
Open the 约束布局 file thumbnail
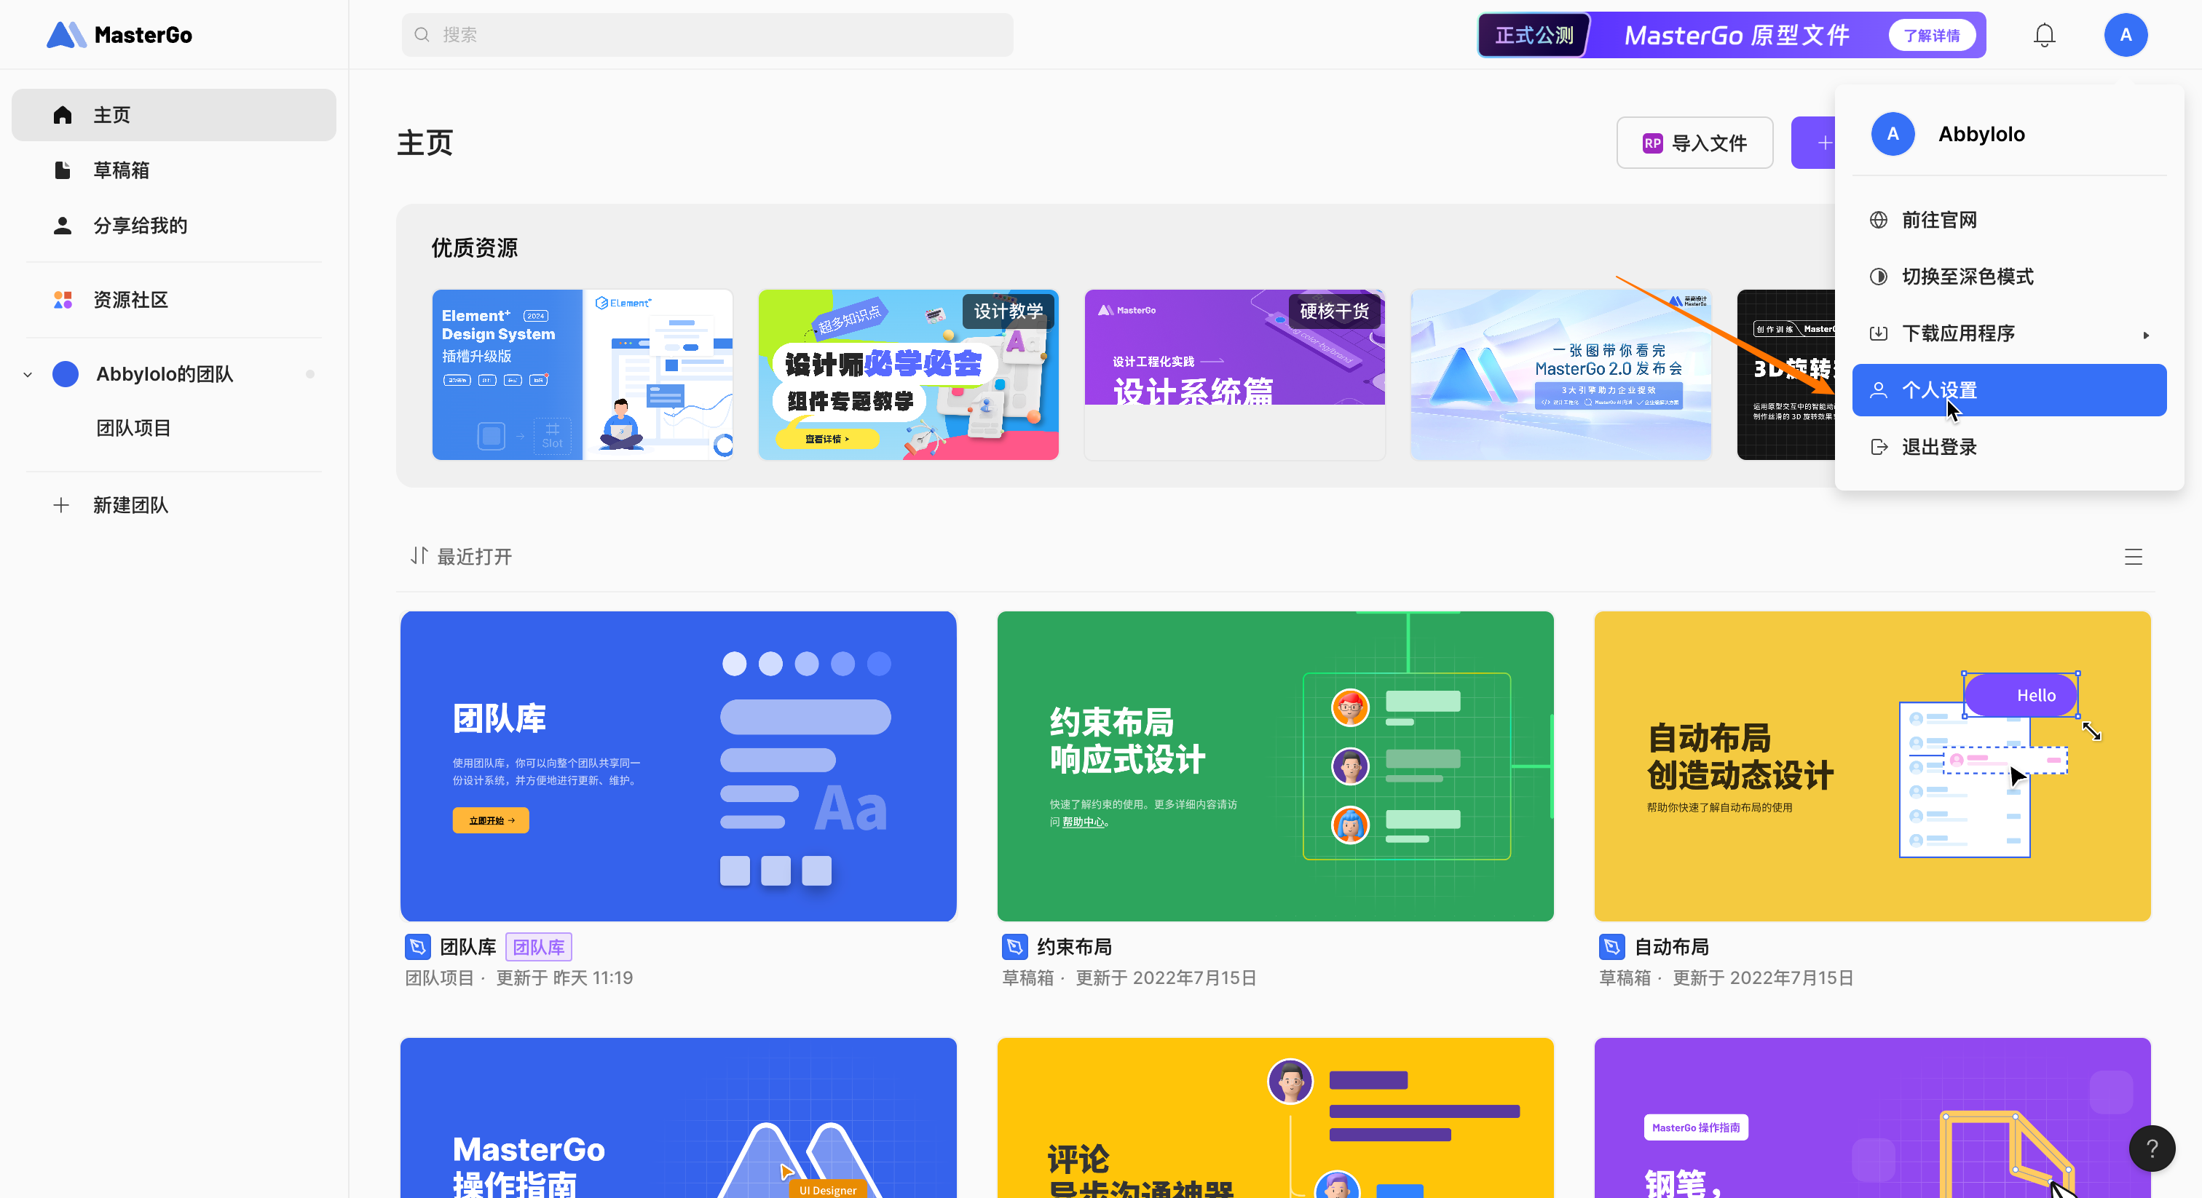(1274, 766)
